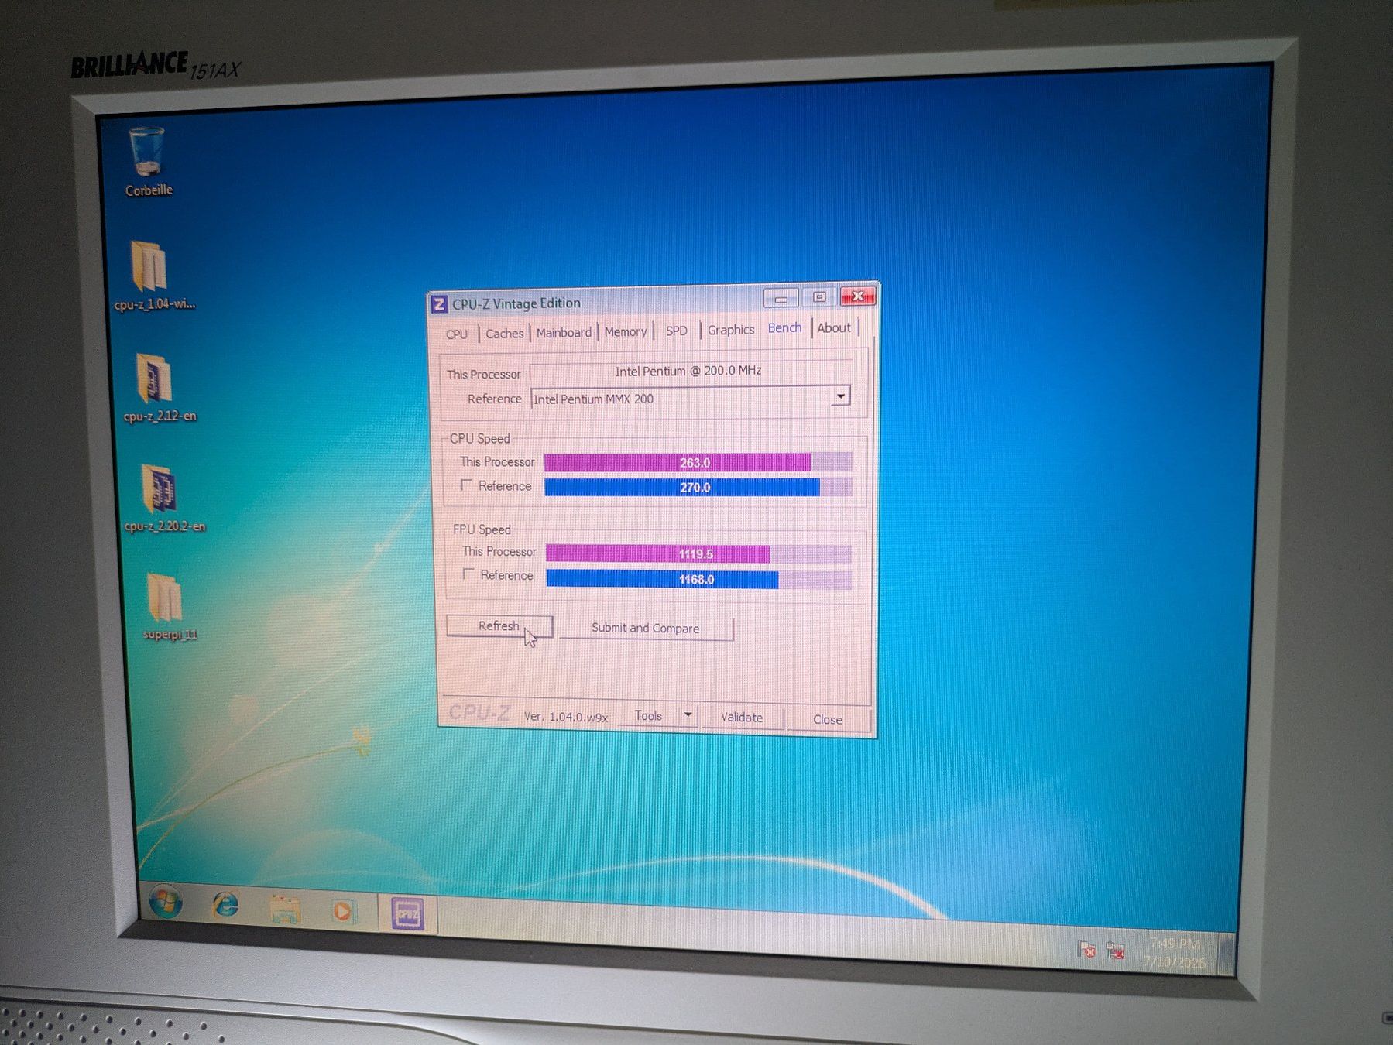Click the CPU Speed Reference 270.0 bar
Image resolution: width=1393 pixels, height=1045 pixels.
(698, 487)
